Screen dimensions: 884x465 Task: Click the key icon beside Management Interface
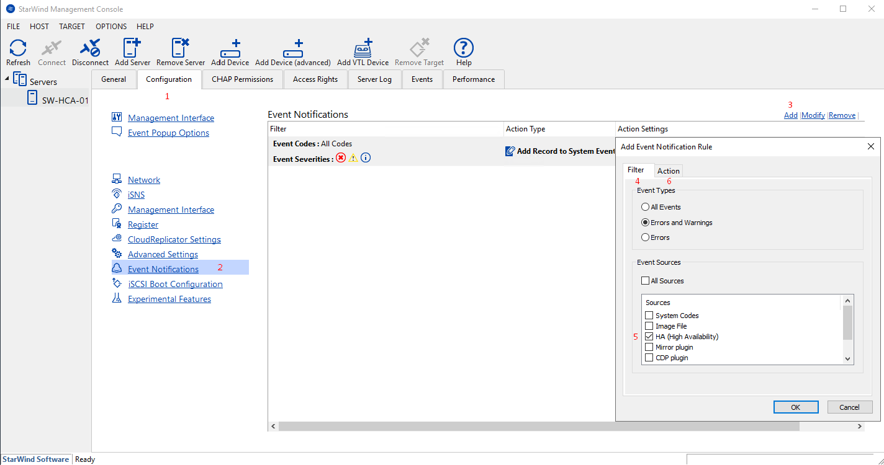coord(117,209)
